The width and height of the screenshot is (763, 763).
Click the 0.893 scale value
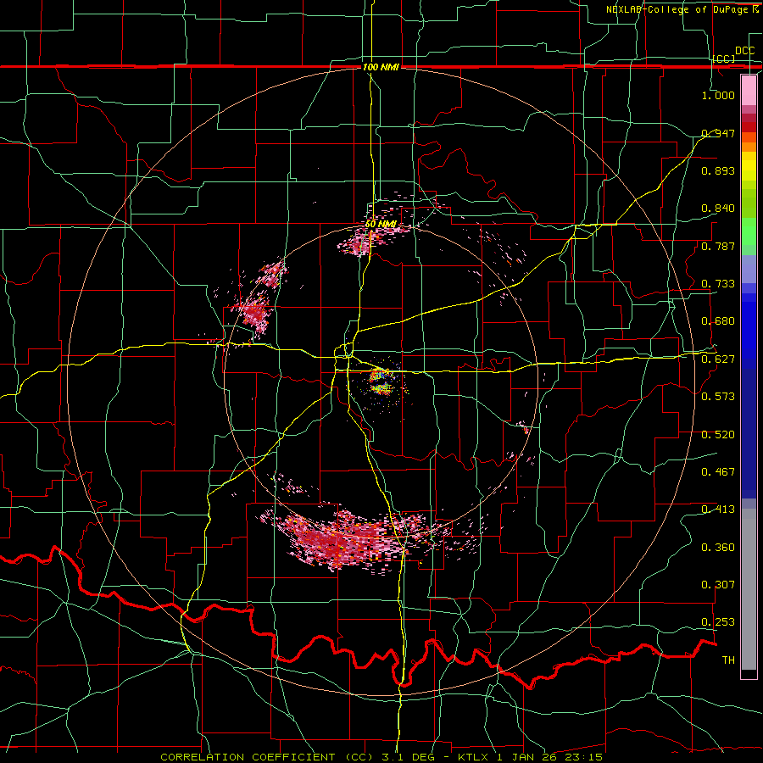718,170
